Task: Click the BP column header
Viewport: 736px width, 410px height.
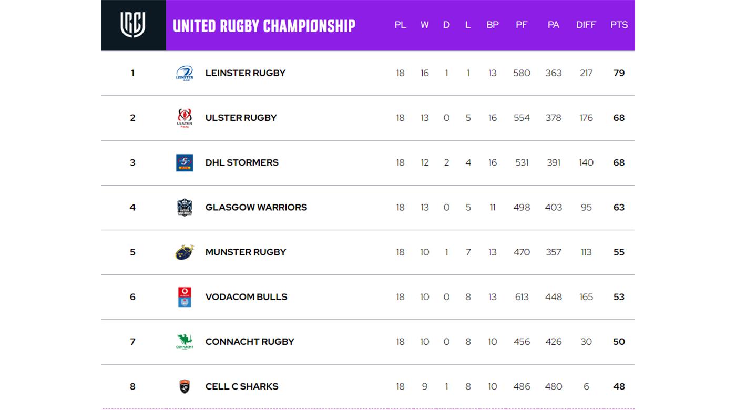Action: (493, 25)
